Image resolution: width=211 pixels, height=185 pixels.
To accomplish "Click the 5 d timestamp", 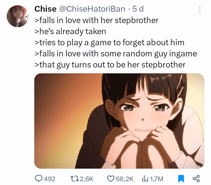I will [x=138, y=9].
